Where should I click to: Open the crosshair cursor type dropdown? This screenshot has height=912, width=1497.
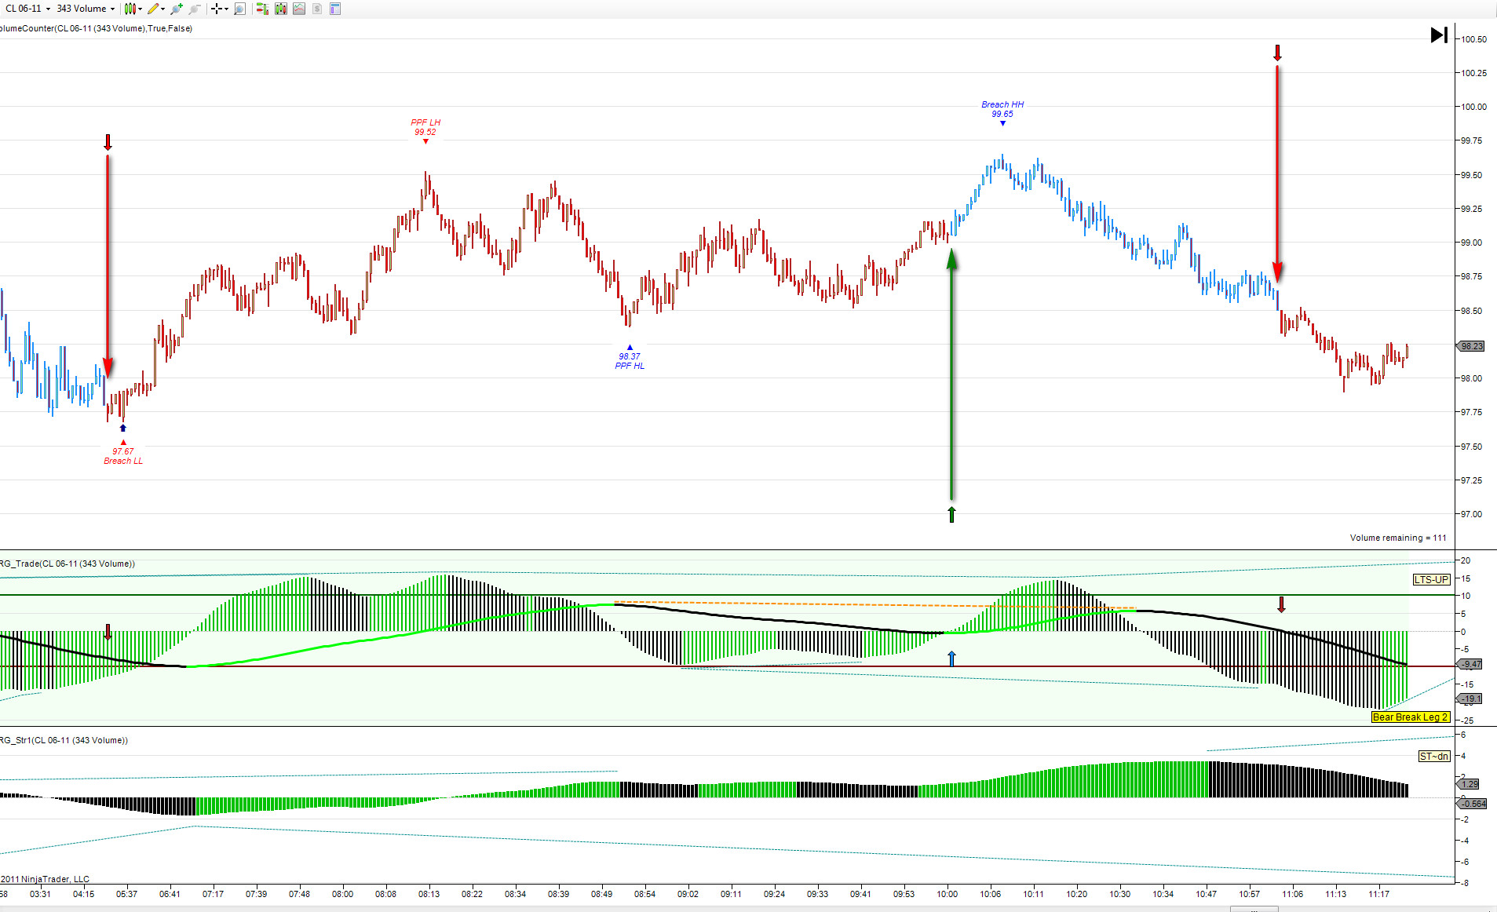click(x=219, y=9)
